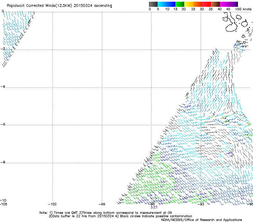Click the '-6' latitude axis label

(x=3, y=124)
